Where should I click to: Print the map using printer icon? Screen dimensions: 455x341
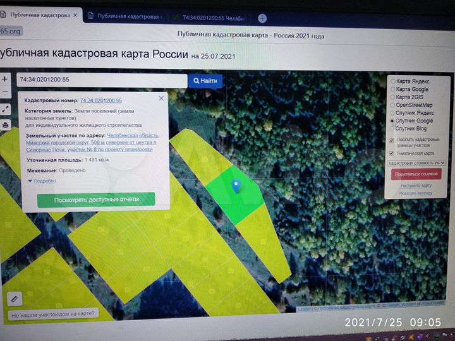tap(5, 125)
